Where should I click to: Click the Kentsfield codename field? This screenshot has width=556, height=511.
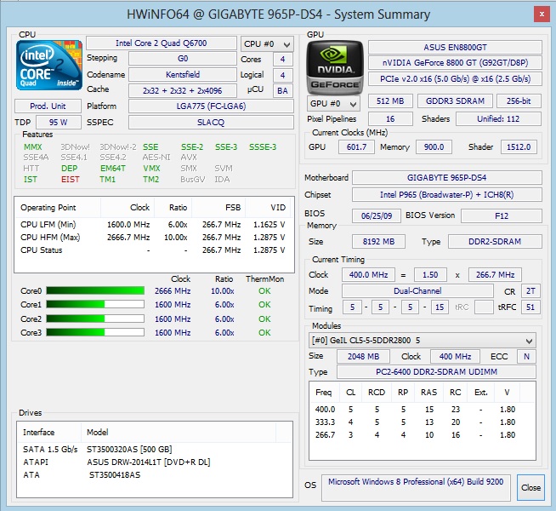point(183,75)
